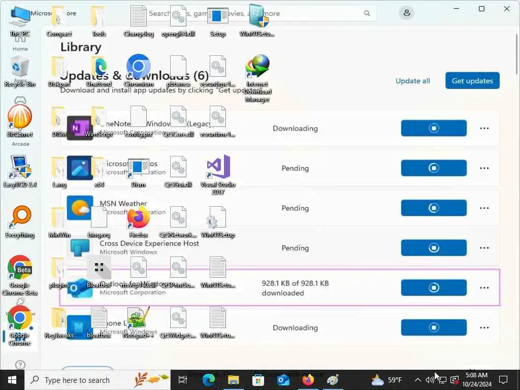Open the 59°F weather taskbar widget
The height and width of the screenshot is (390, 520).
click(386, 380)
